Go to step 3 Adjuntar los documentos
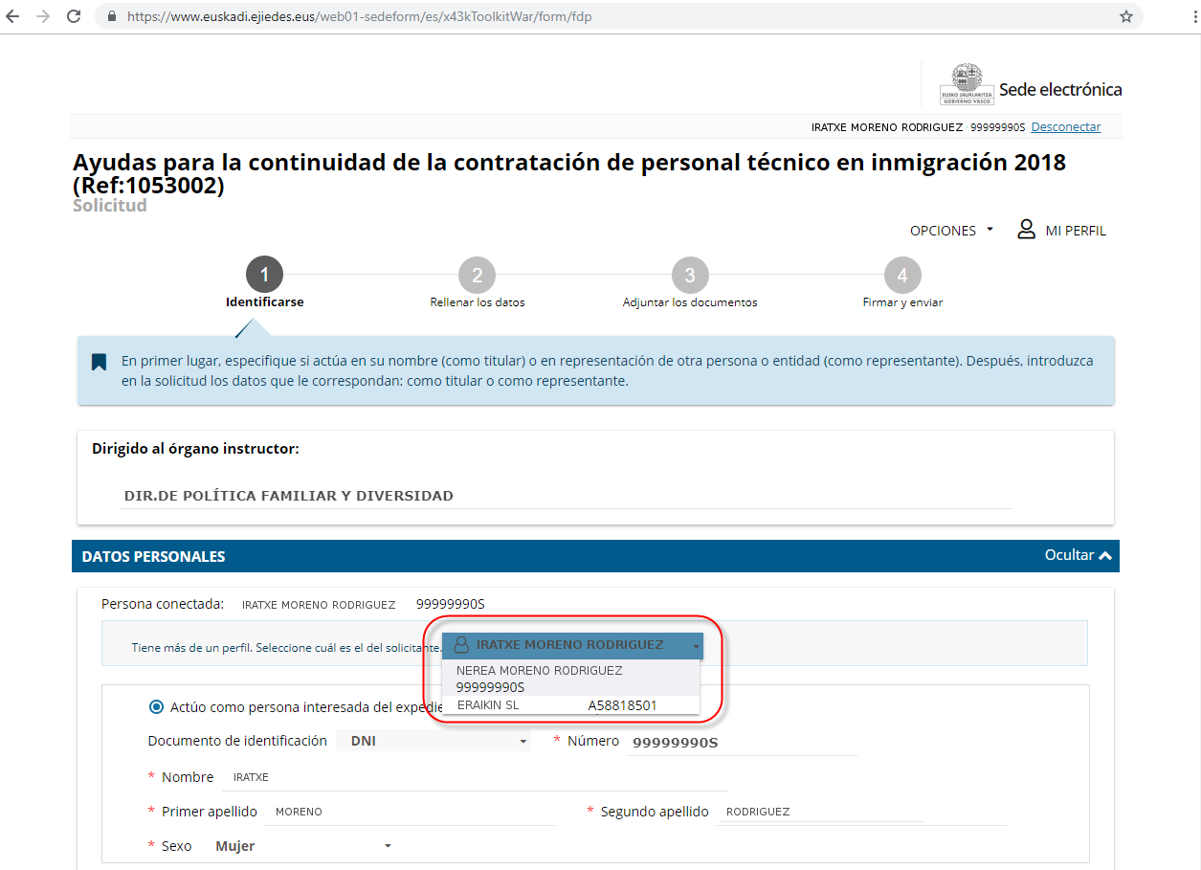The height and width of the screenshot is (870, 1201). point(689,276)
